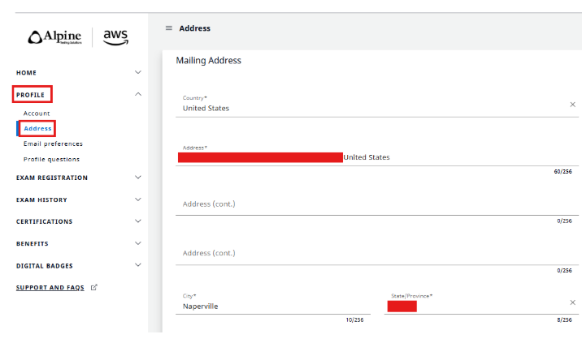This screenshot has width=582, height=343.
Task: Expand the EXAM REGISTRATION chevron
Action: coord(138,178)
